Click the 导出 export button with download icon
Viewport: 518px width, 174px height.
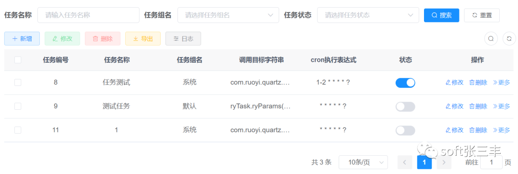143,39
